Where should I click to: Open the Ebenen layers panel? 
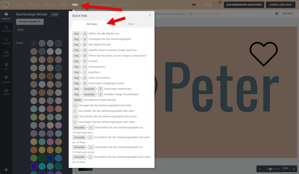6,92
